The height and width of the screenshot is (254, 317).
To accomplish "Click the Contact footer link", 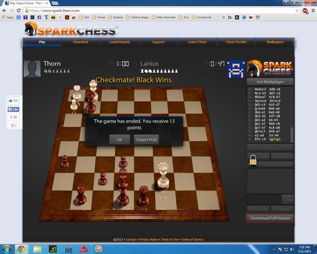I will (x=131, y=239).
